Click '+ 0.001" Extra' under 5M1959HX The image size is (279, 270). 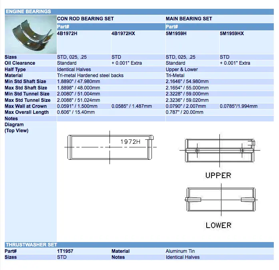235,63
